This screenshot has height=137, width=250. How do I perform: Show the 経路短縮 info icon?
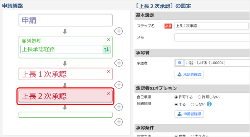(209, 104)
